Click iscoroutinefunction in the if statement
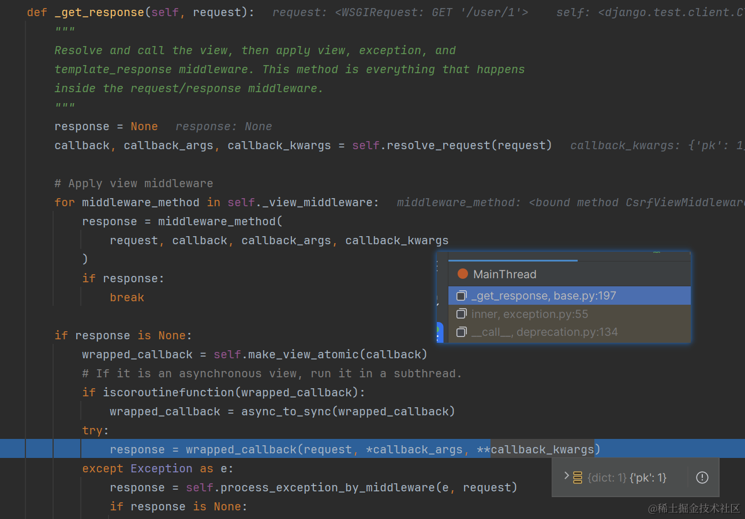Screen dimensions: 745x519 point(168,392)
